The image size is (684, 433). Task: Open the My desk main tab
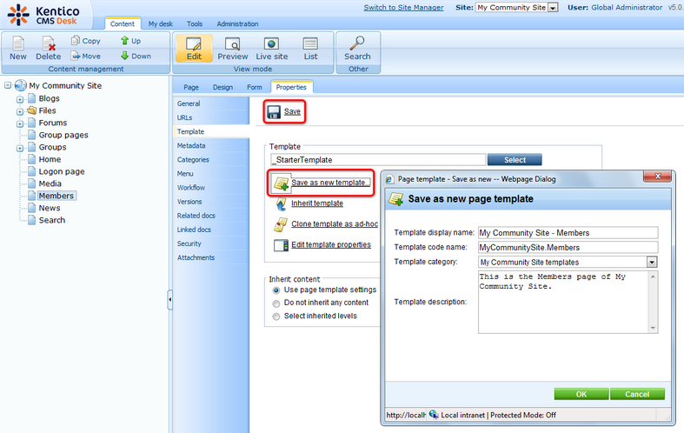pyautogui.click(x=161, y=24)
